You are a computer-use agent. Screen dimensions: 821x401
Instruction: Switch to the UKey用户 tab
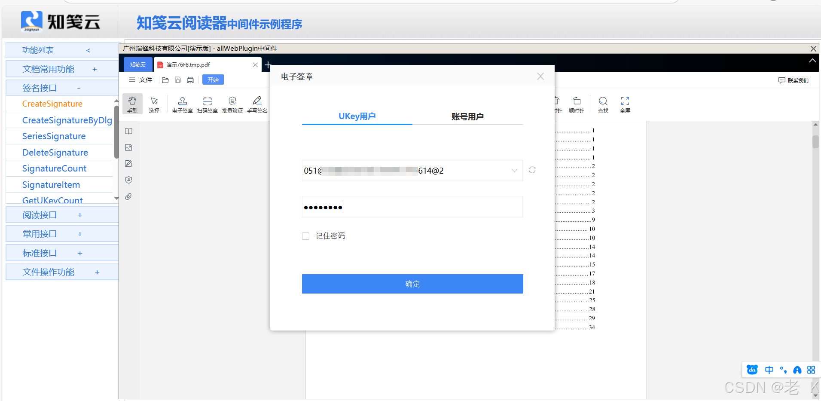pos(357,116)
